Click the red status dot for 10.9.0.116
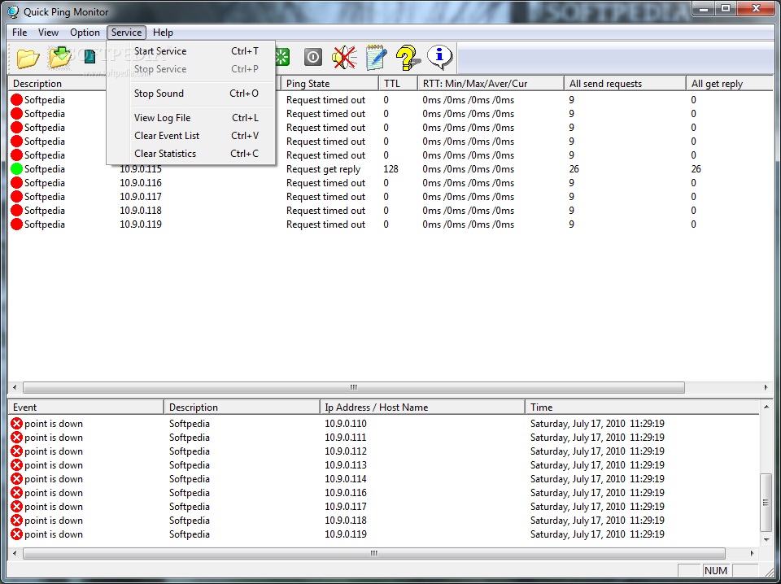 [17, 183]
